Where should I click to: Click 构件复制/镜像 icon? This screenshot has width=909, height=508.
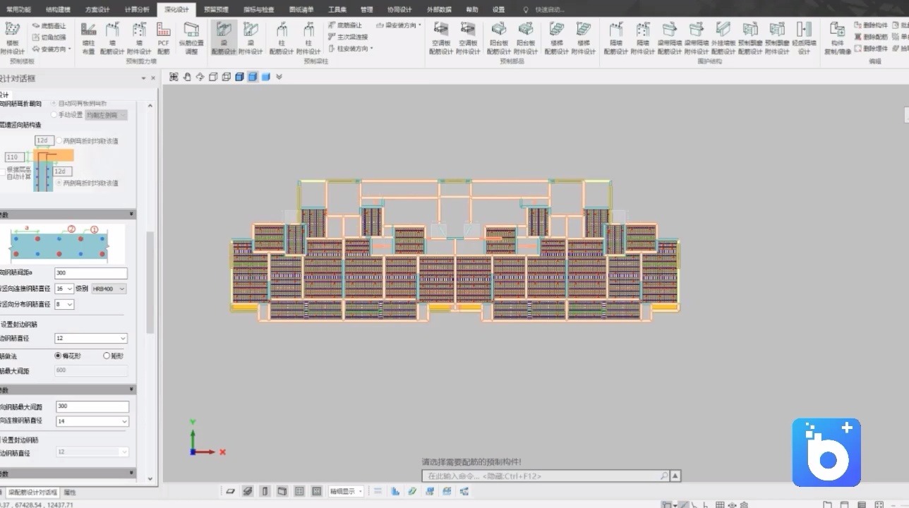pos(838,37)
